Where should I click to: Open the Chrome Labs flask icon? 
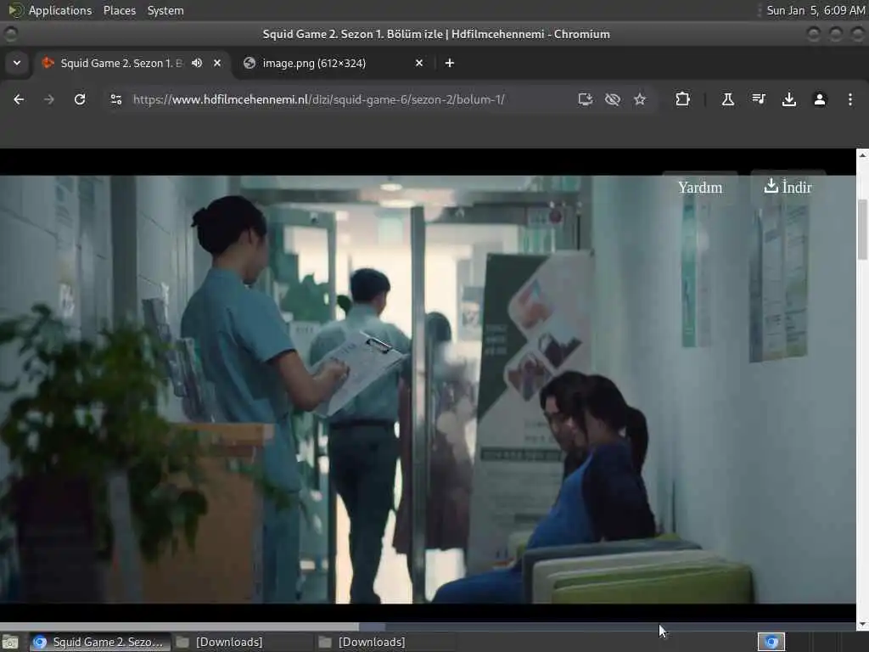[727, 99]
